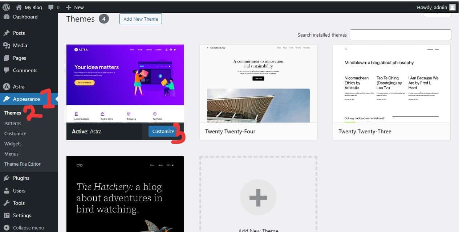This screenshot has width=459, height=232.
Task: Click the Collapse menu arrow icon
Action: (x=7, y=228)
